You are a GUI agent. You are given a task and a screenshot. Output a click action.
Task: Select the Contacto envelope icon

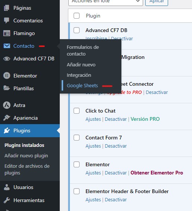[7, 46]
